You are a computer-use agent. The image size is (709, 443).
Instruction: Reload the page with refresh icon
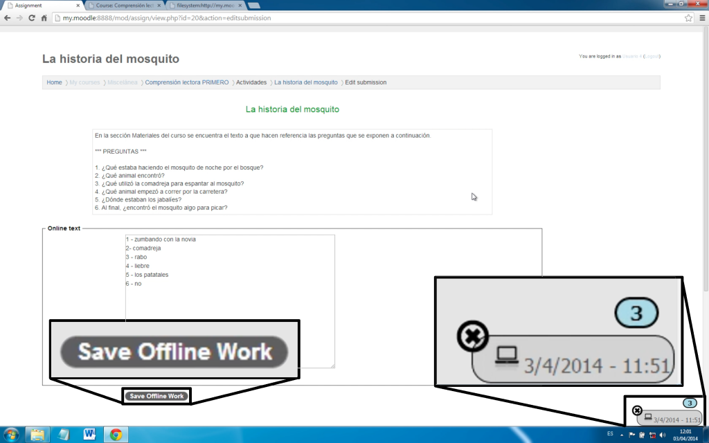32,18
